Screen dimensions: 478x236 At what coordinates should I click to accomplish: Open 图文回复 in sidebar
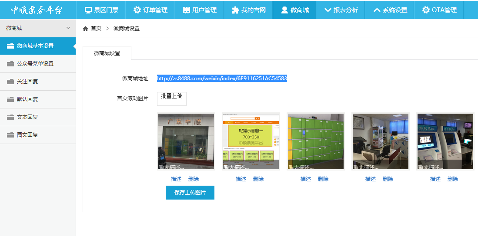pos(38,135)
